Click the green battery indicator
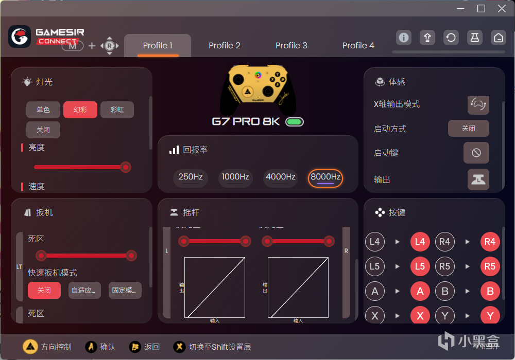The height and width of the screenshot is (360, 515). (x=295, y=122)
